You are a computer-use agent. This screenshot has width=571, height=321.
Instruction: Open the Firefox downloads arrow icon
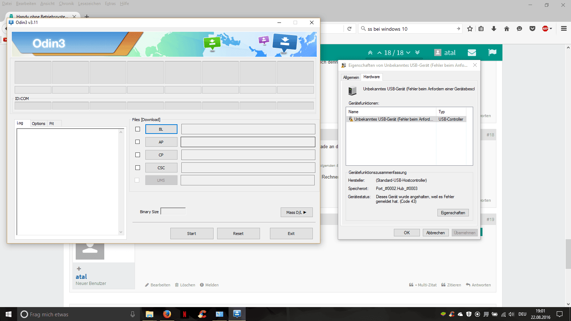click(x=494, y=29)
